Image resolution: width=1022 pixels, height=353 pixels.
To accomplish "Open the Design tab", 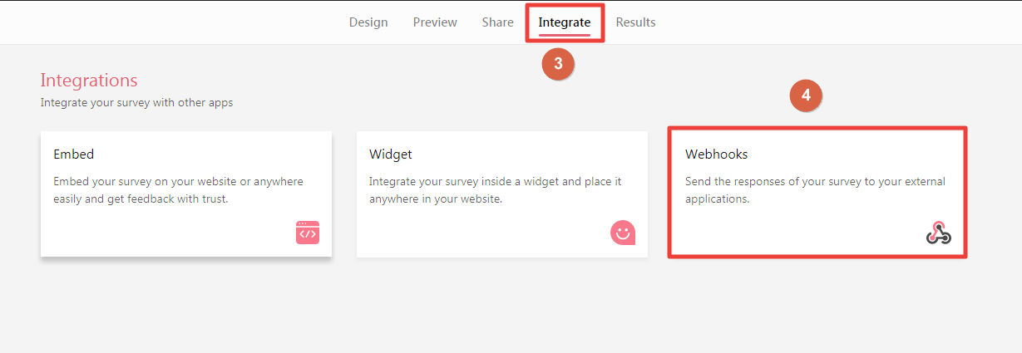I will pos(368,22).
